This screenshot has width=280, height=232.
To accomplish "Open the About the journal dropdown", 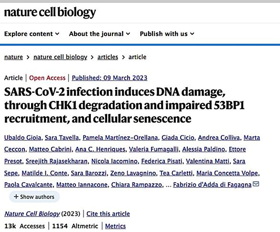I will pyautogui.click(x=100, y=33).
